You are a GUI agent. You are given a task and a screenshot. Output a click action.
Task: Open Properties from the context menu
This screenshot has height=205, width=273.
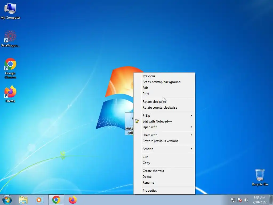pos(164,191)
